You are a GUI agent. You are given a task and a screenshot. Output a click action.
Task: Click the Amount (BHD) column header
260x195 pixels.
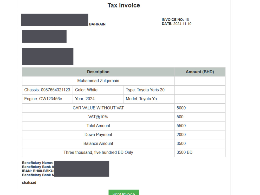200,72
